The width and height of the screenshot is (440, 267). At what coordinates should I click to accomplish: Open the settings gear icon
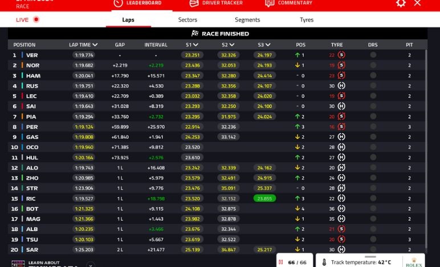pyautogui.click(x=401, y=3)
